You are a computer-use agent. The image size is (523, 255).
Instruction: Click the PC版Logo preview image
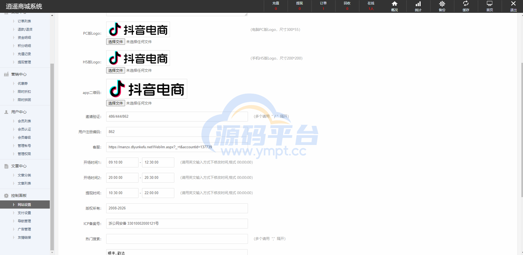click(138, 29)
